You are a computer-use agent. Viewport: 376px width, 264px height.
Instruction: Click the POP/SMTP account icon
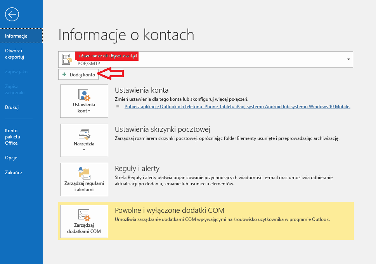pyautogui.click(x=67, y=59)
